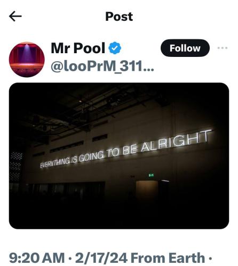238x266 pixels.
Task: Tap the Post header title
Action: coord(119,16)
